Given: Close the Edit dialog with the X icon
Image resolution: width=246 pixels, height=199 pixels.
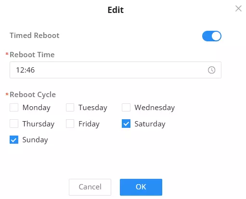Looking at the screenshot, I should (238, 9).
